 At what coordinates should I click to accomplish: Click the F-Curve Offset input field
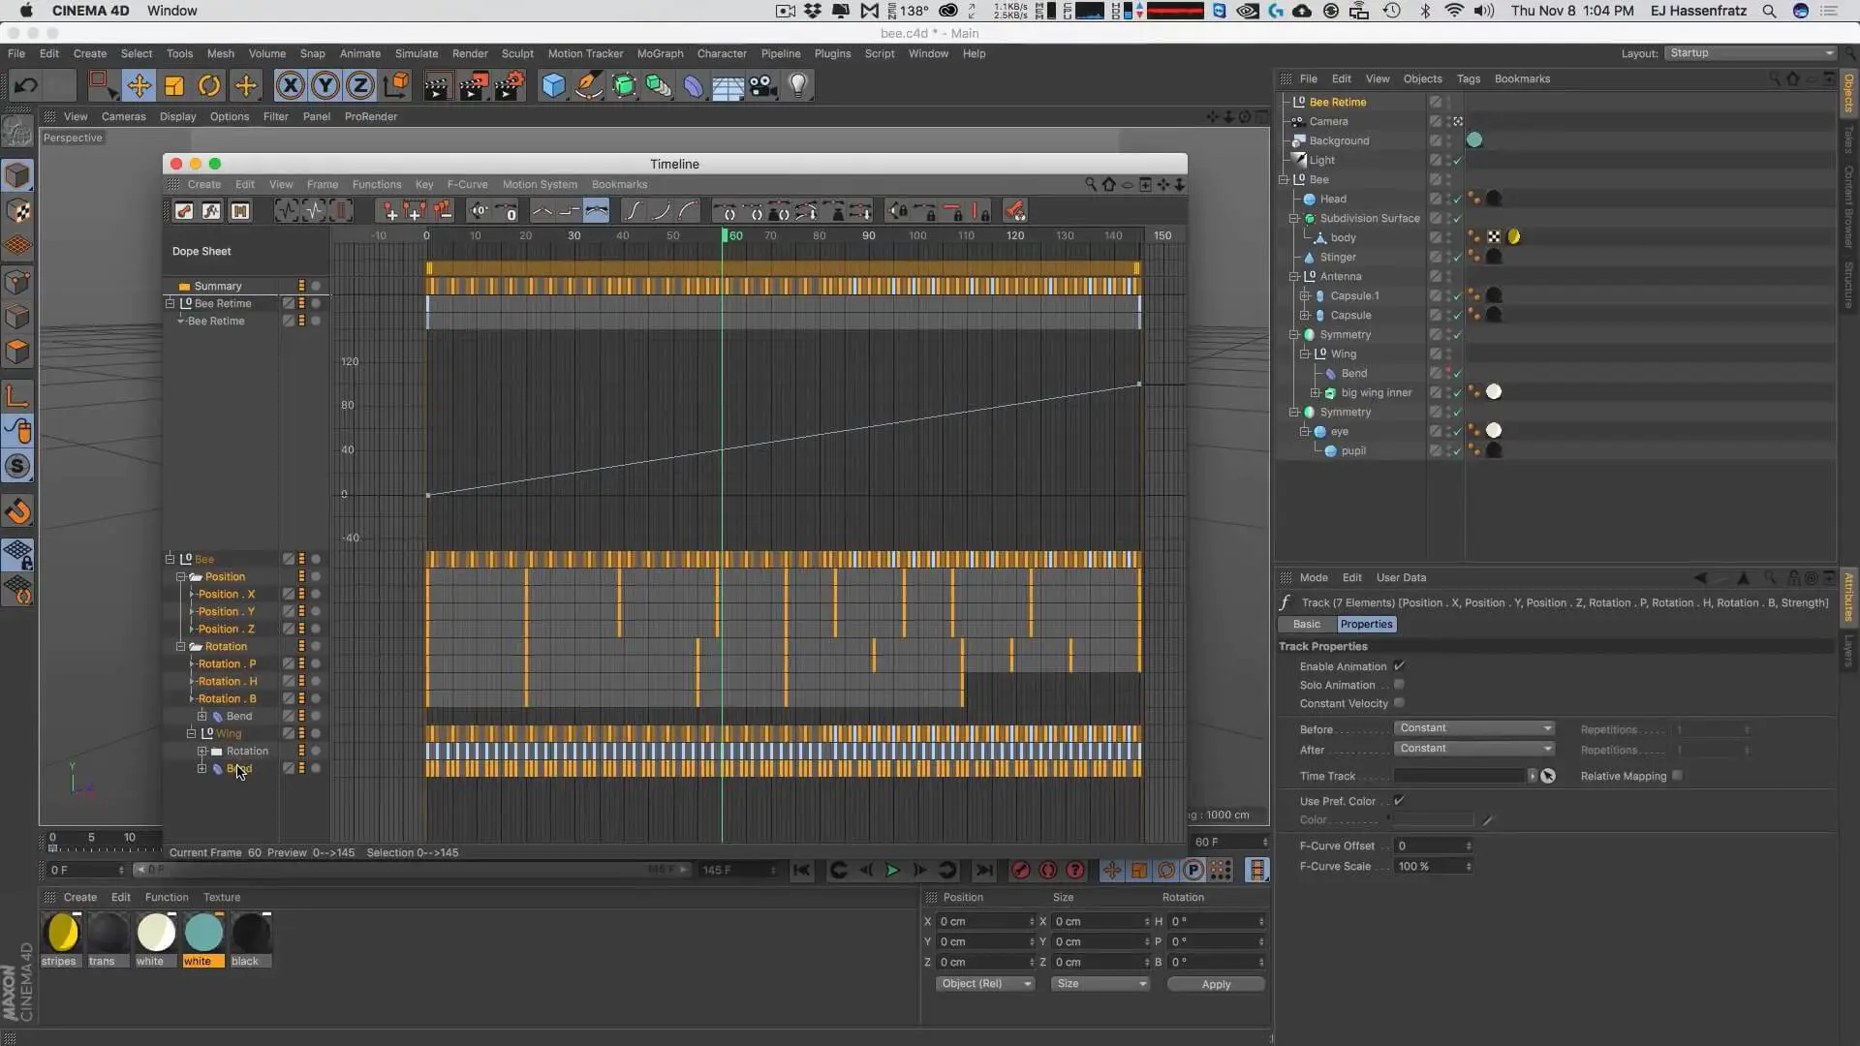click(x=1433, y=846)
